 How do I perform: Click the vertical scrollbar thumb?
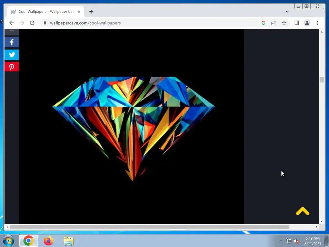(x=322, y=80)
